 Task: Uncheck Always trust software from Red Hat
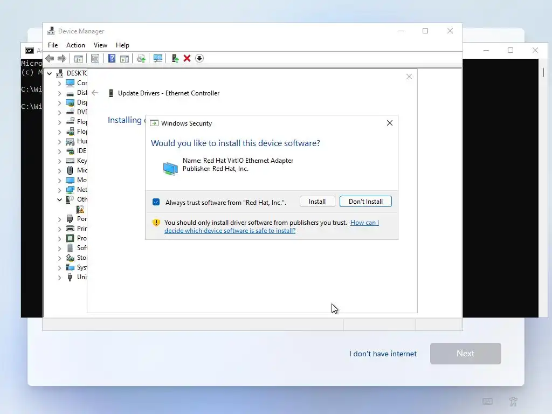(x=156, y=202)
